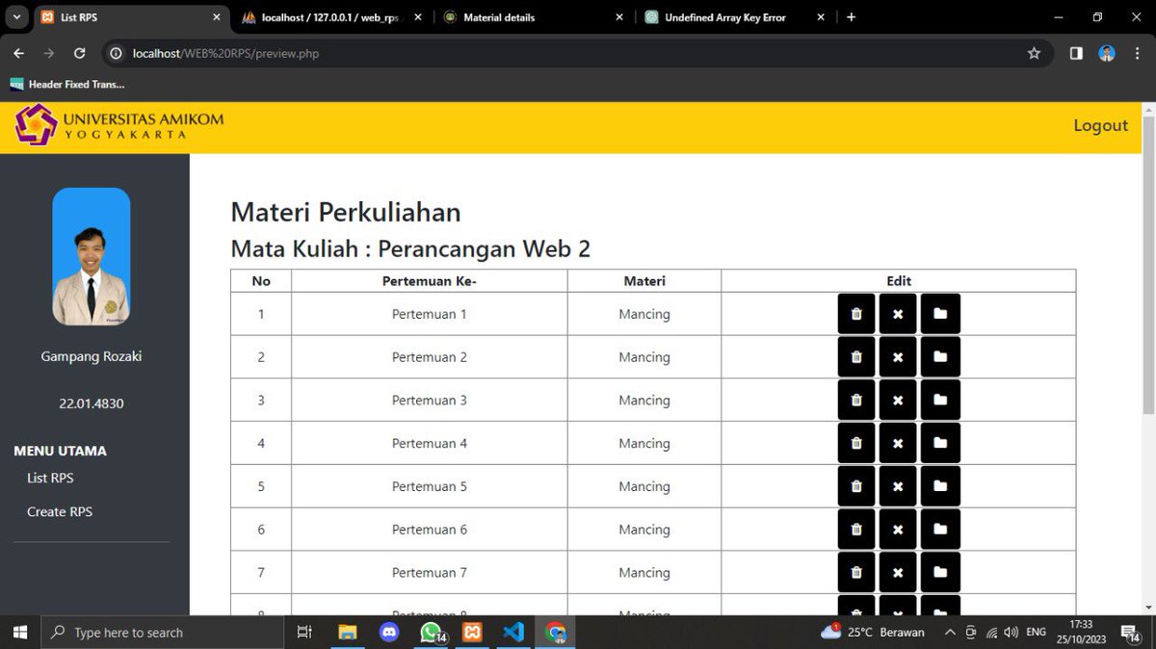Open notification center icon
This screenshot has width=1156, height=649.
coord(1131,632)
